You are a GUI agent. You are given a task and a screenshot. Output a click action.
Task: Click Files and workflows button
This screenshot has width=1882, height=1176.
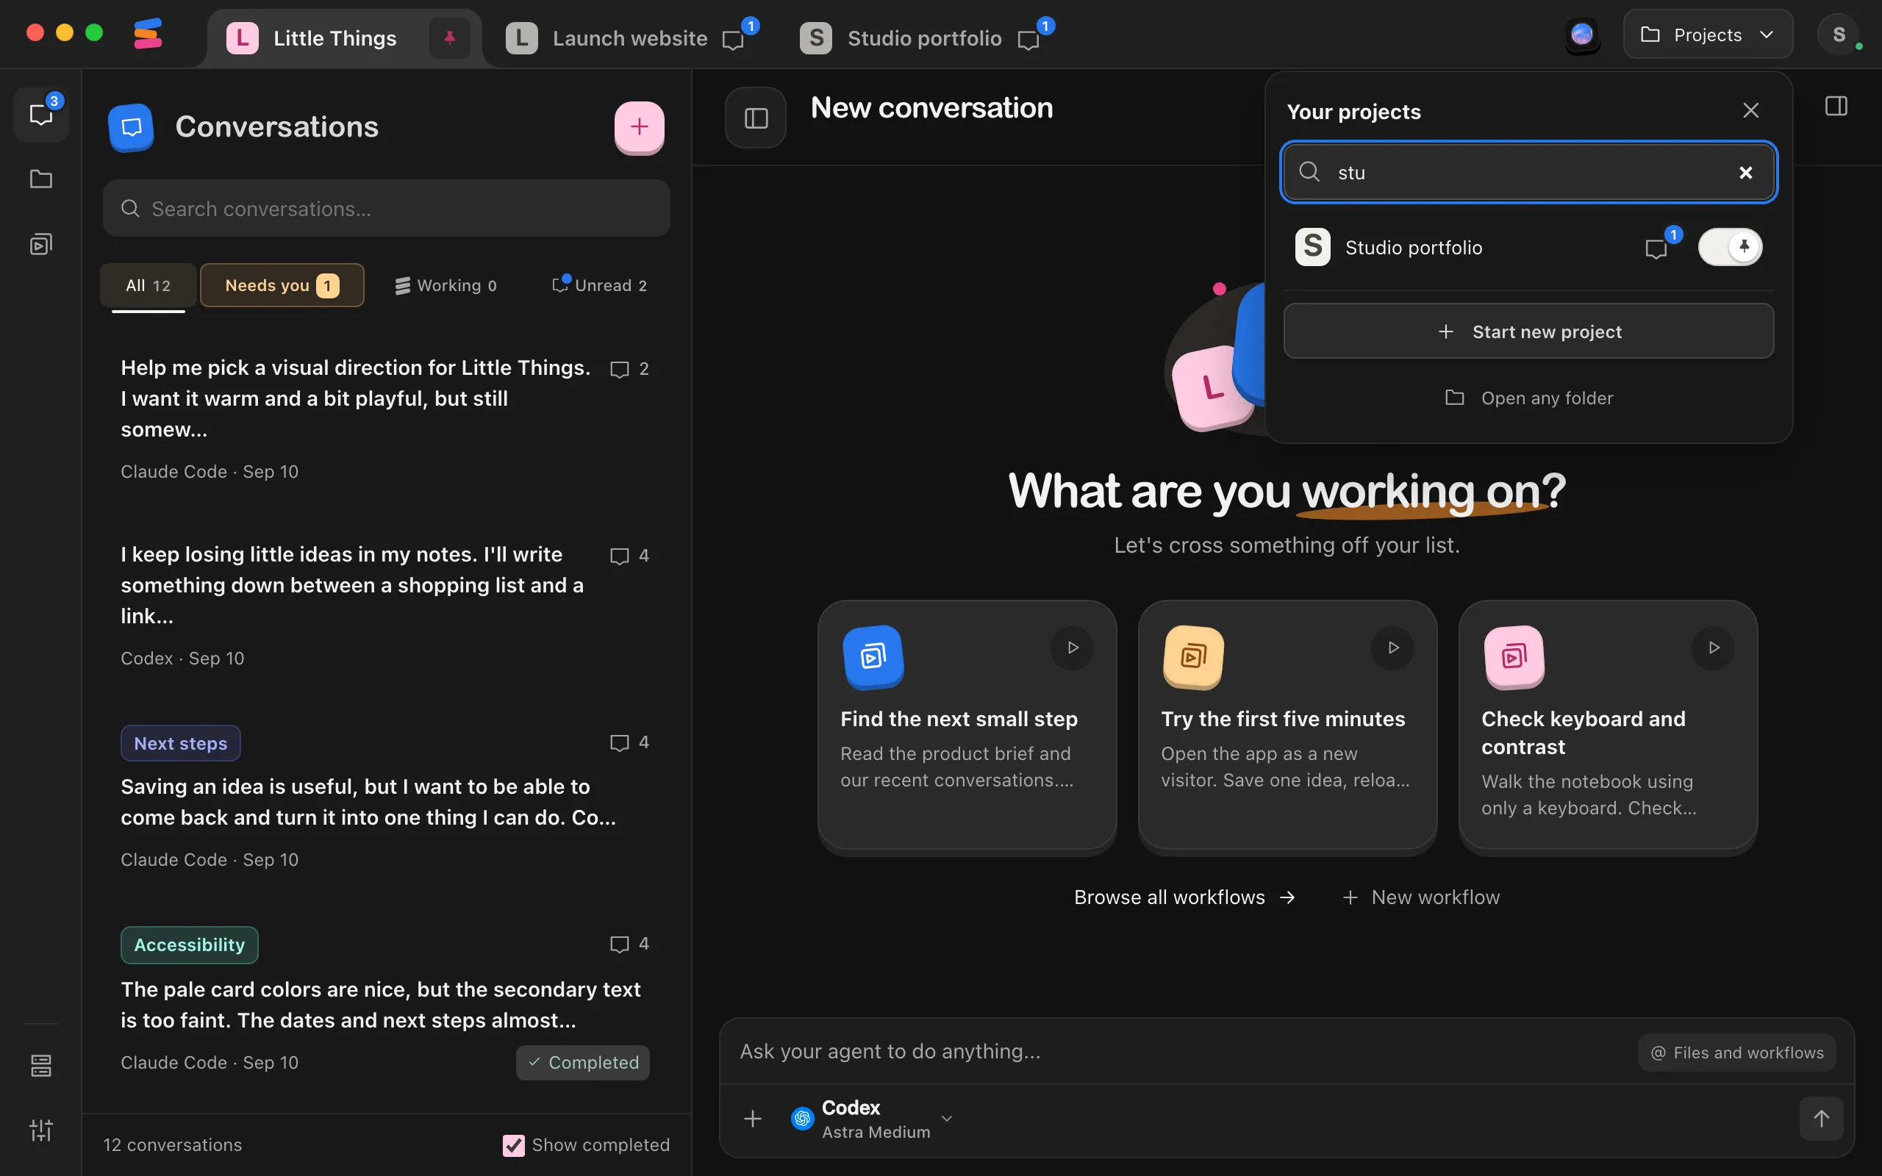1736,1053
